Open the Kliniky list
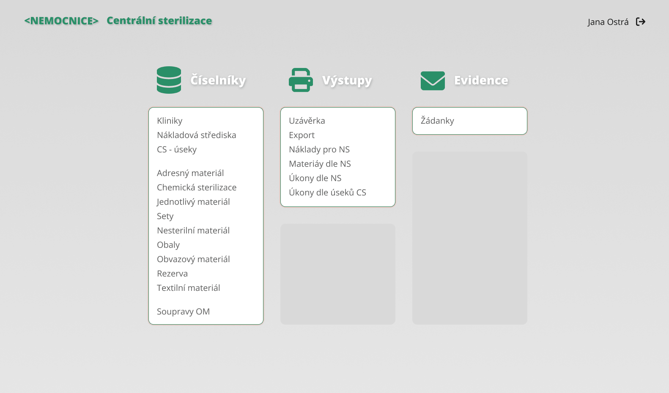Screen dimensions: 669x393 170,121
